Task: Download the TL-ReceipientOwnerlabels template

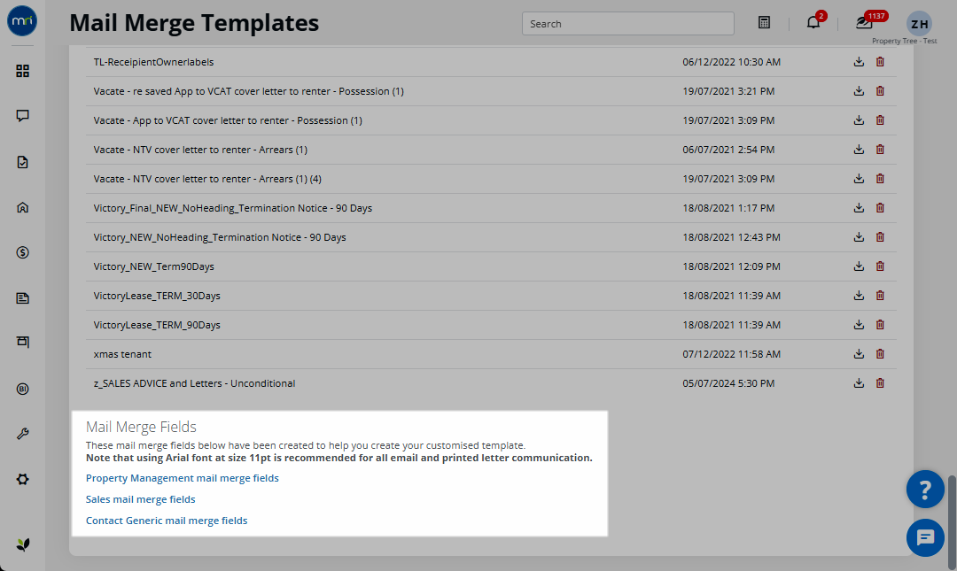Action: 859,62
